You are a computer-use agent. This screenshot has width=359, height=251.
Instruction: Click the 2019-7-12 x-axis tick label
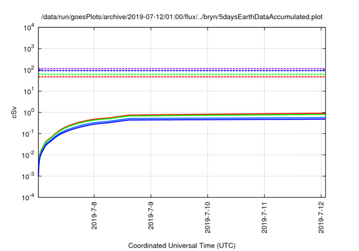(321, 217)
